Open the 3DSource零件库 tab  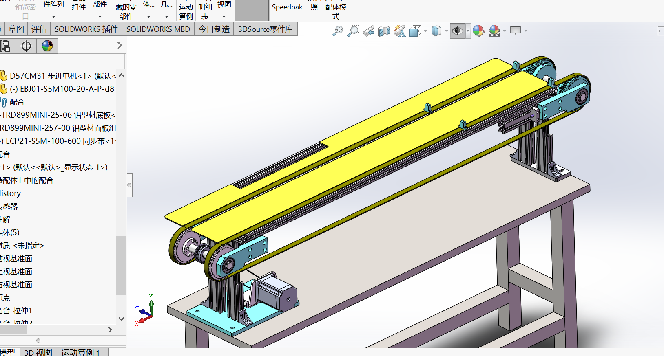coord(265,29)
